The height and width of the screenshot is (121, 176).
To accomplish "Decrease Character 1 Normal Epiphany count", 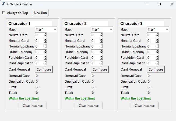I will coord(45,47).
